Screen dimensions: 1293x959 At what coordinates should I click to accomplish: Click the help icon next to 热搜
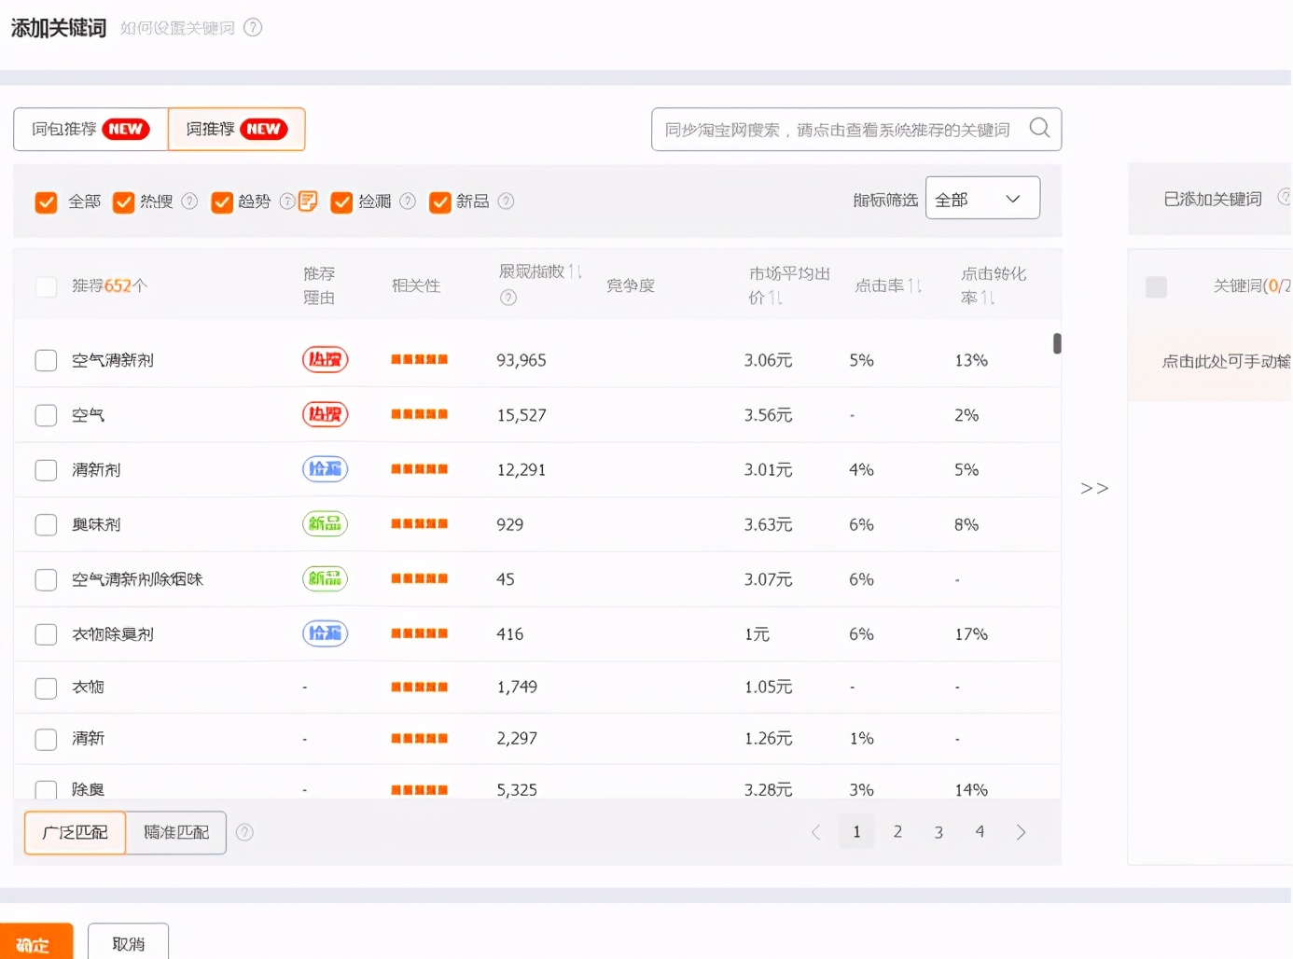click(x=189, y=202)
